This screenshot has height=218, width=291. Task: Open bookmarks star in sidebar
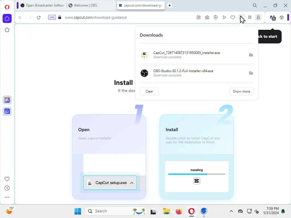coord(7,30)
